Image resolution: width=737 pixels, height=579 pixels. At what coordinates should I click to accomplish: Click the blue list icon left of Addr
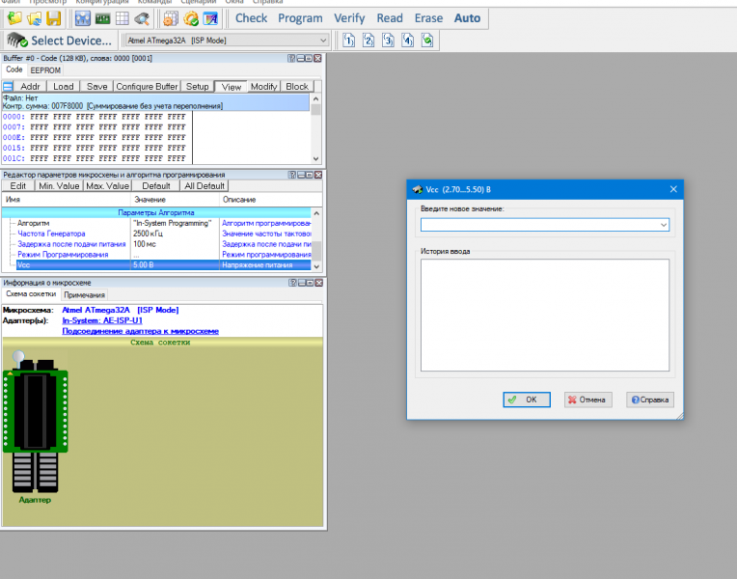8,87
